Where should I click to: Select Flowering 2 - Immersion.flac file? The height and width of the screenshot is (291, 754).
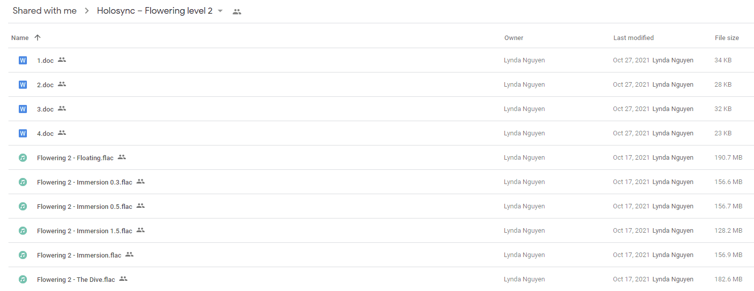[381, 255]
